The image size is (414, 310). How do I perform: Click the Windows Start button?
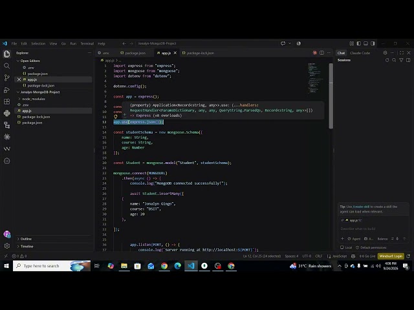(6, 266)
